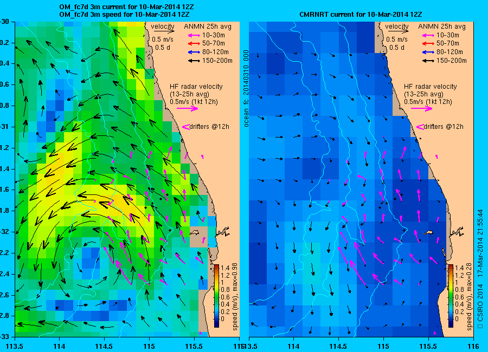Click left panel speed color bar
The height and width of the screenshot is (352, 488).
pyautogui.click(x=216, y=296)
